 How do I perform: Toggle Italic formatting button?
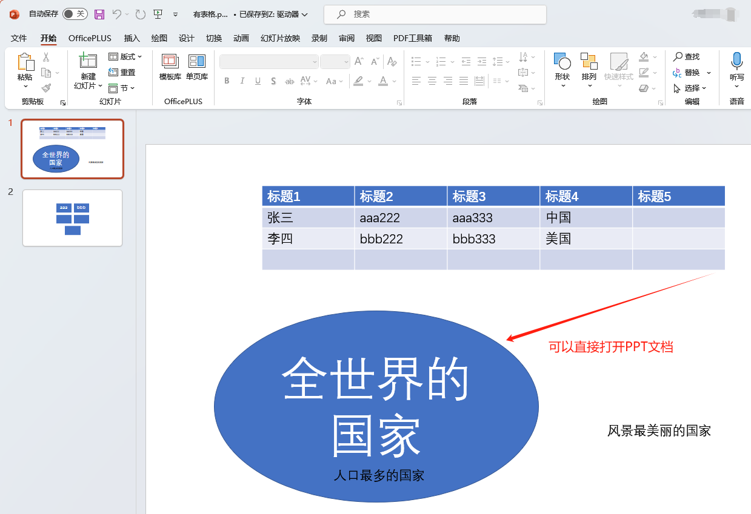coord(242,81)
